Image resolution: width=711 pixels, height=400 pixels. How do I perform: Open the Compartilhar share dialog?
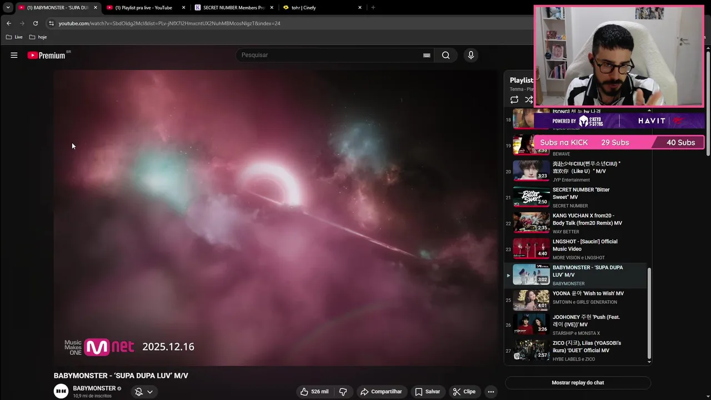pyautogui.click(x=381, y=392)
